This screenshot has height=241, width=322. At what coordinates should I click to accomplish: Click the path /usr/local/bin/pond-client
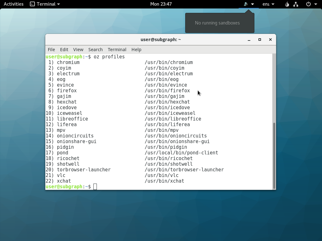181,153
